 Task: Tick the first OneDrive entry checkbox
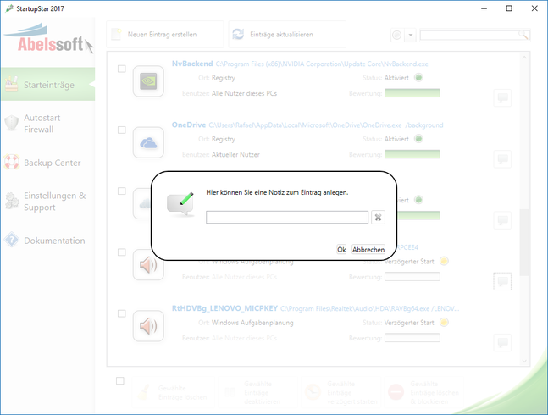click(122, 130)
